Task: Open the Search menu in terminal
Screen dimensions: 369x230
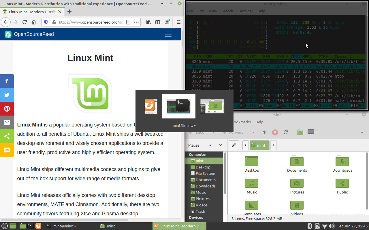Action: pyautogui.click(x=227, y=11)
